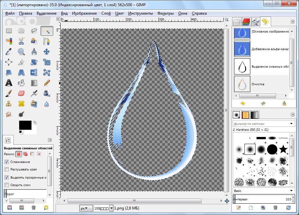Activate the Move tool
The image size is (299, 215).
point(47,51)
